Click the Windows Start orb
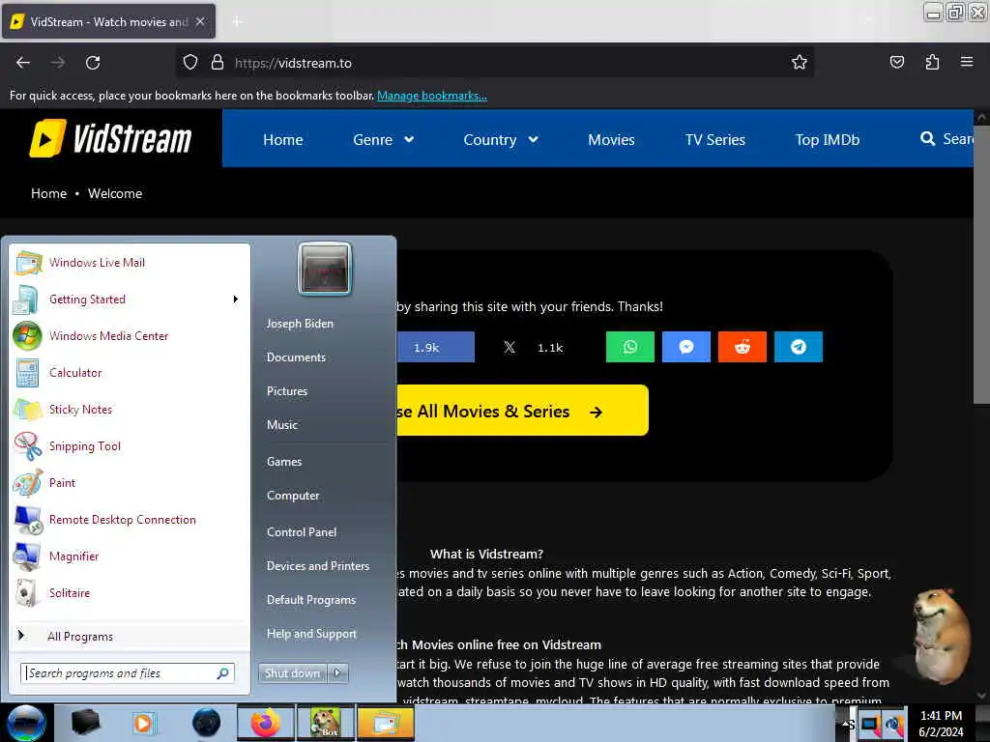This screenshot has width=990, height=742. pyautogui.click(x=26, y=723)
